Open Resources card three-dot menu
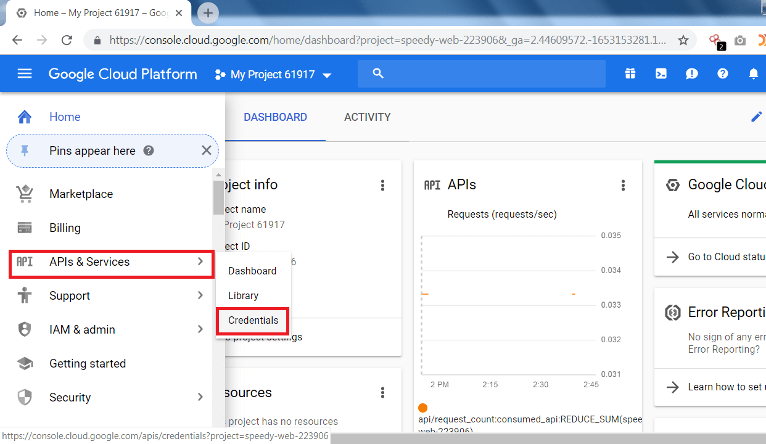Image resolution: width=766 pixels, height=444 pixels. (382, 393)
